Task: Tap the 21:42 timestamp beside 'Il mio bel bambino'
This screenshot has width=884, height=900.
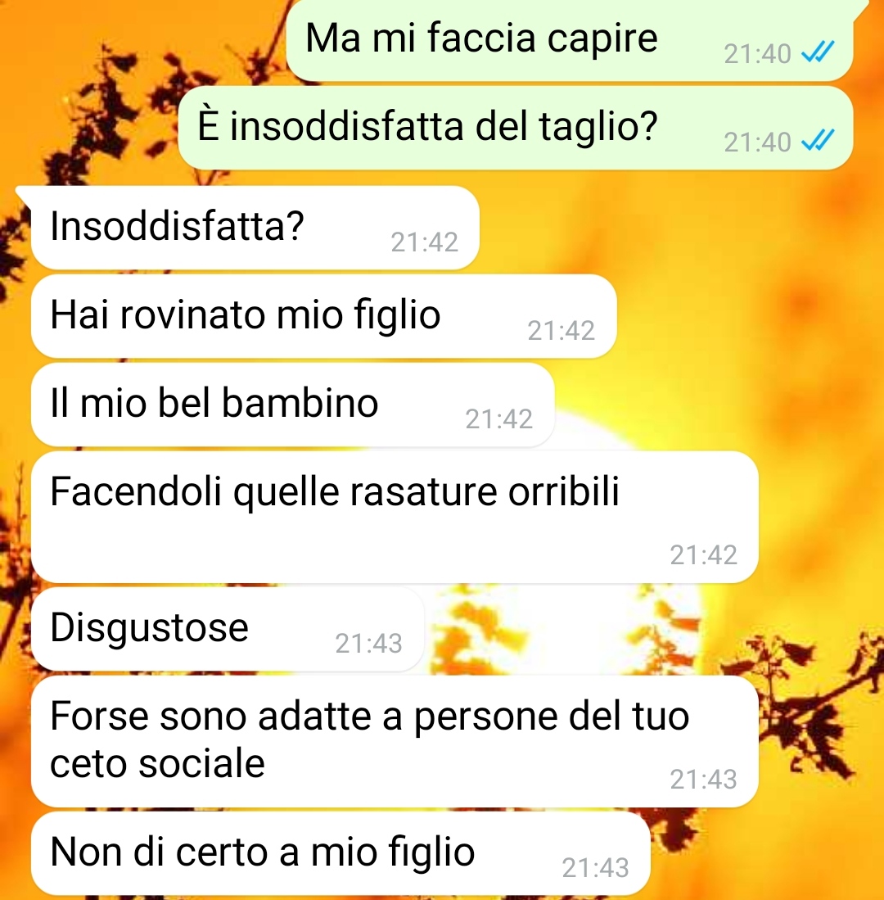Action: (x=499, y=419)
